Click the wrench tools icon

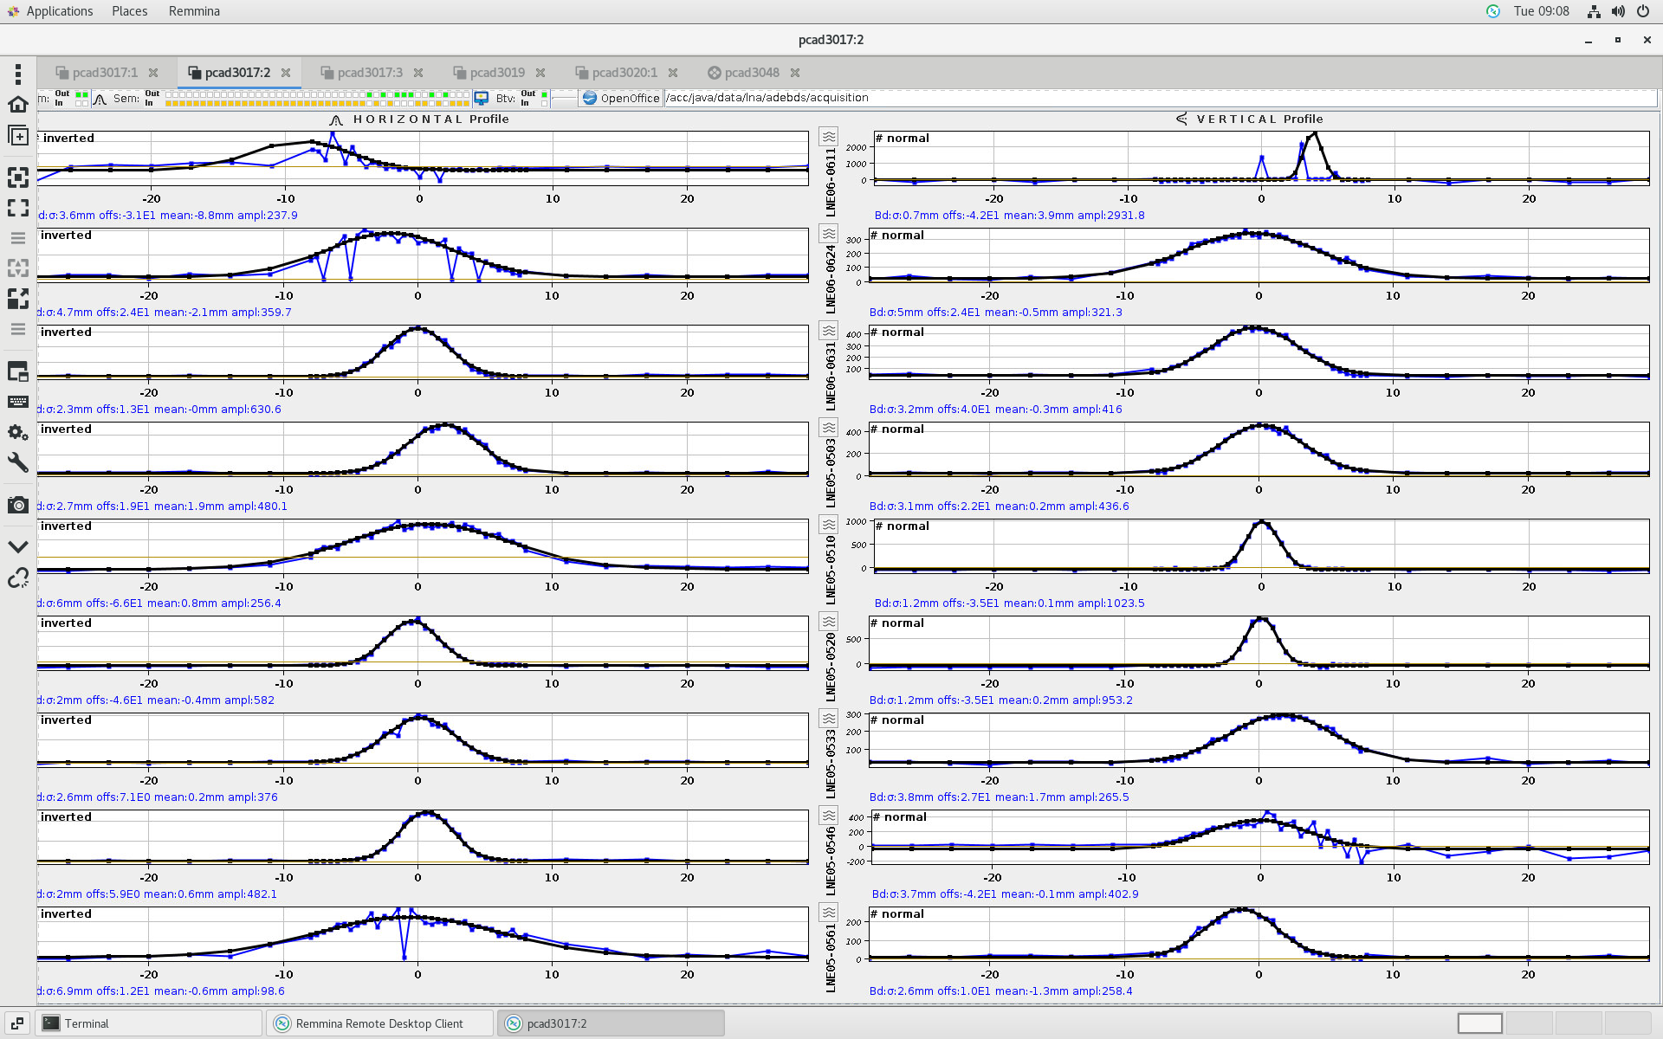tap(18, 462)
